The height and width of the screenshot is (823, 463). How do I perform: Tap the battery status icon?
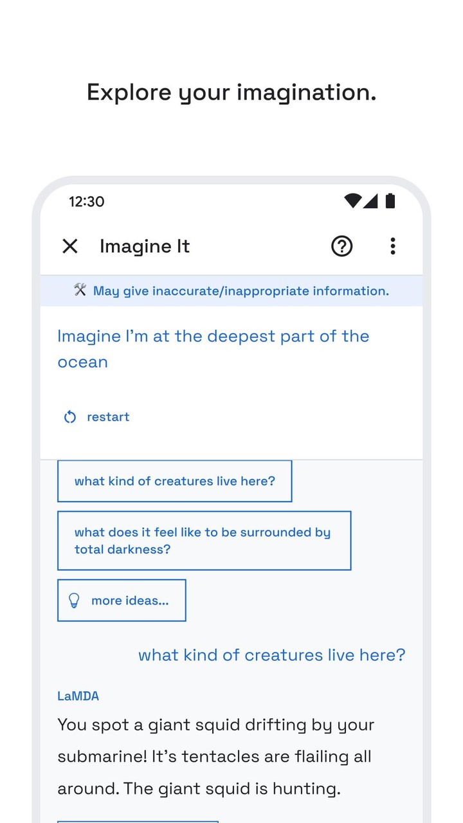coord(390,201)
